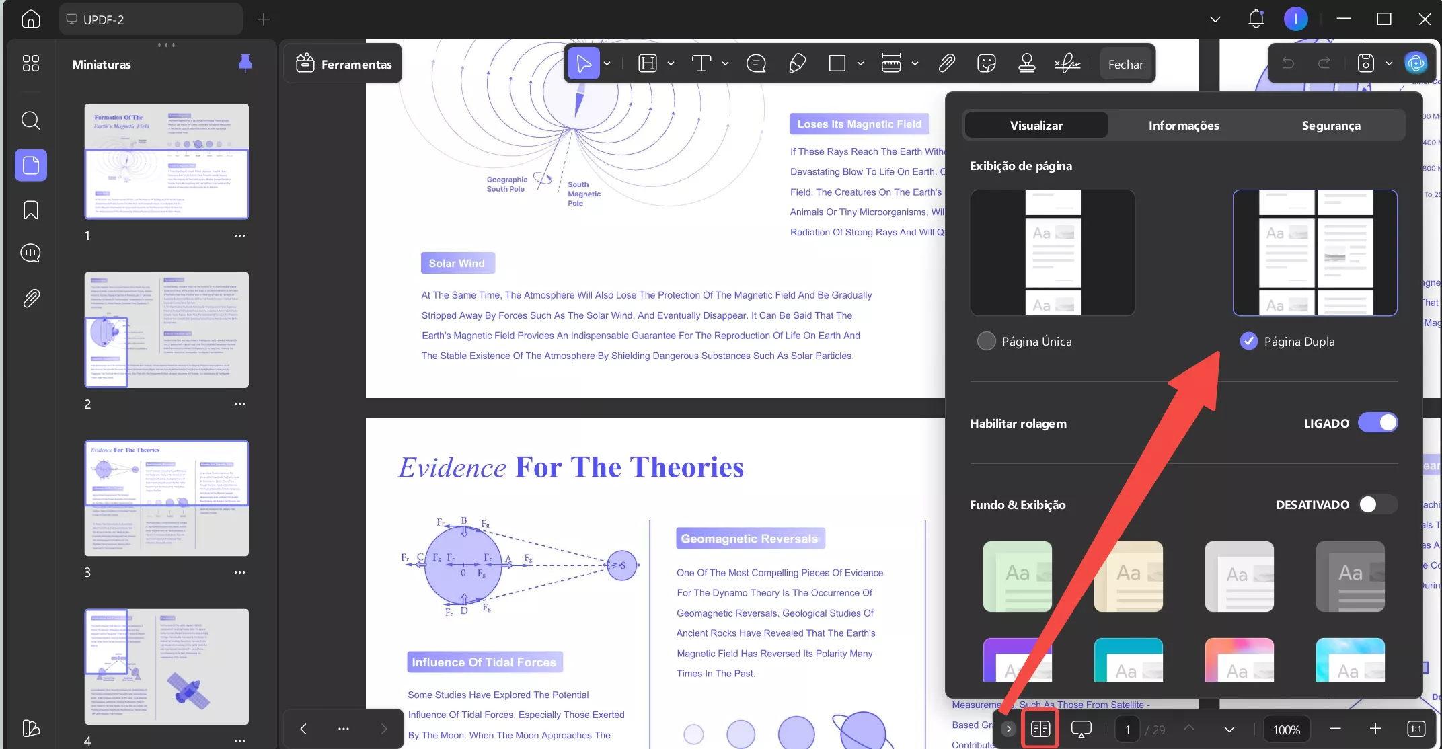The width and height of the screenshot is (1442, 749).
Task: Choose the green background theme swatch
Action: (x=1017, y=576)
